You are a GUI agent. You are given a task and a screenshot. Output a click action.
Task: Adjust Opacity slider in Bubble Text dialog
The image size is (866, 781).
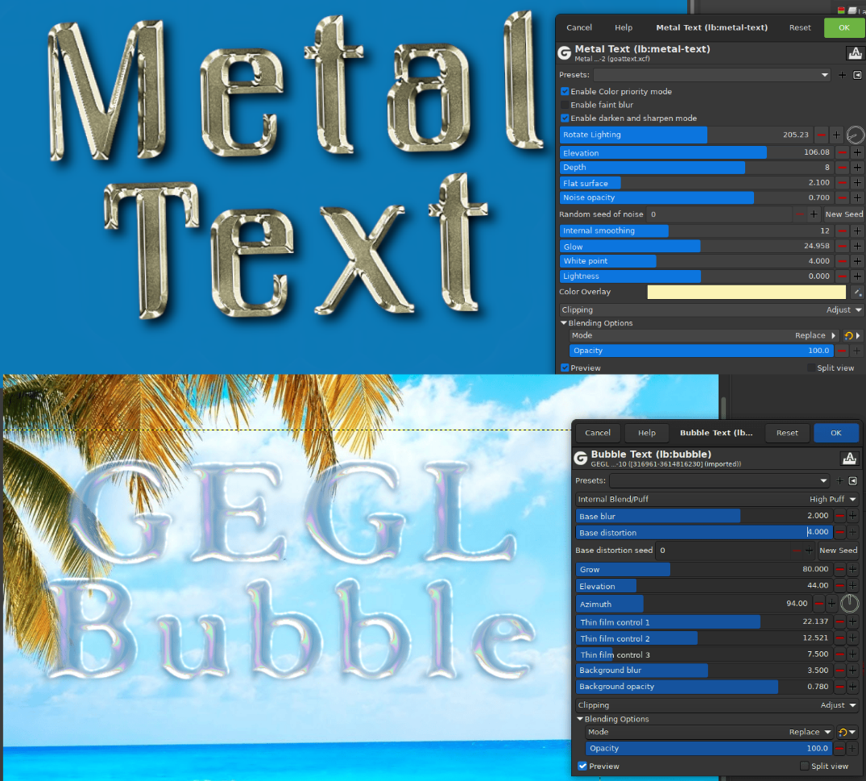tap(709, 749)
